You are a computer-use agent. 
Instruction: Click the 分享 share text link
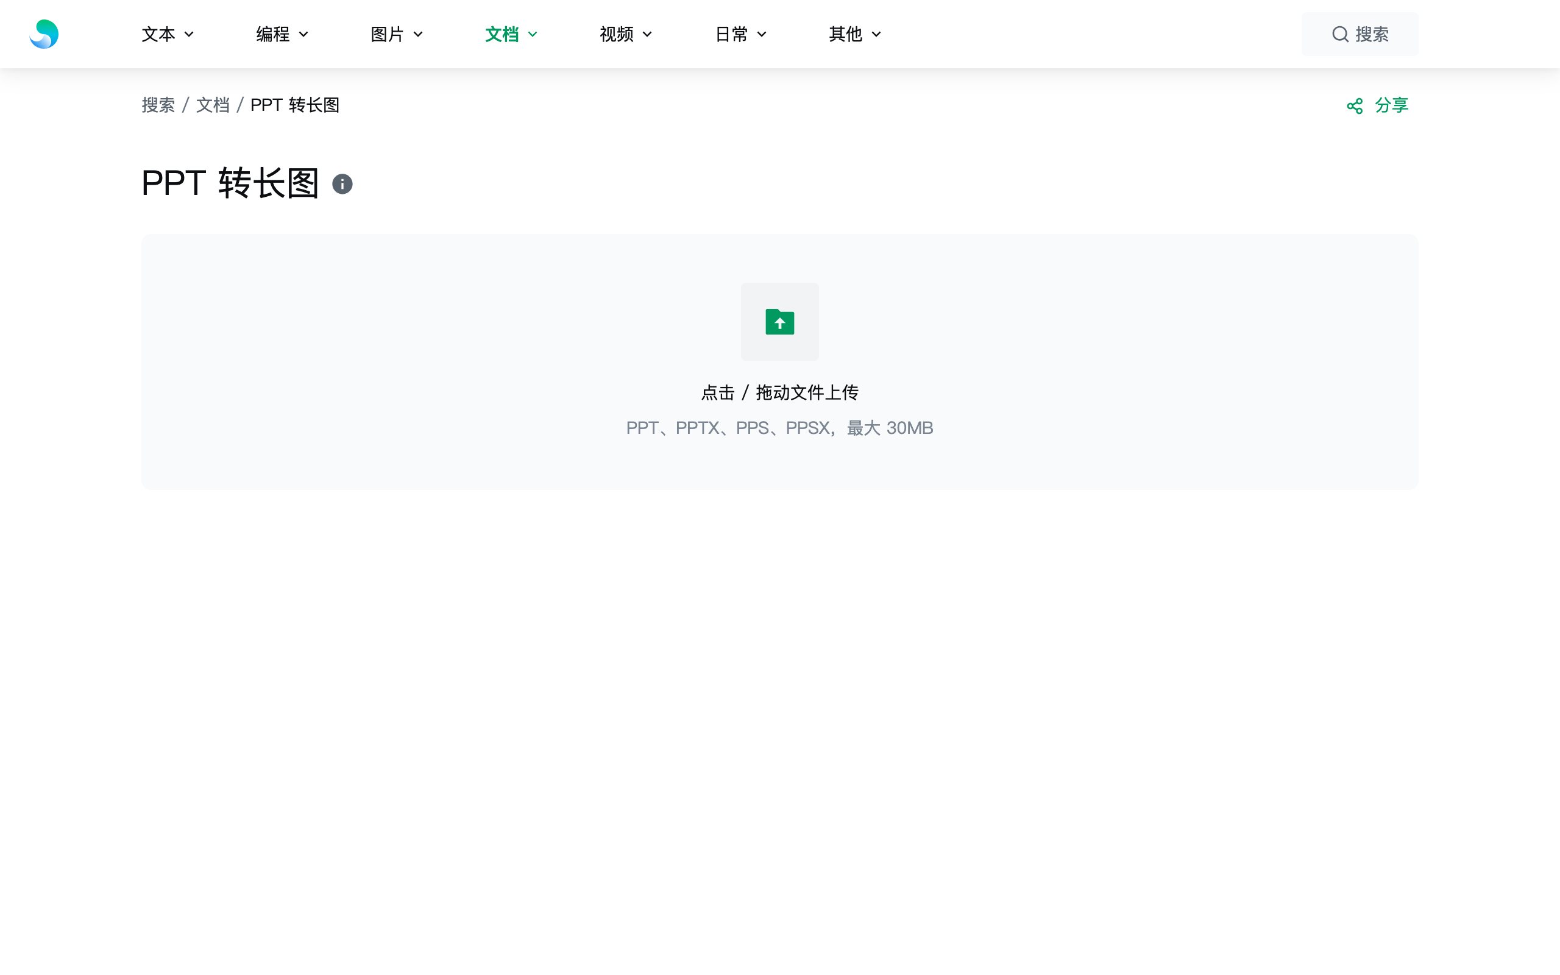point(1392,105)
